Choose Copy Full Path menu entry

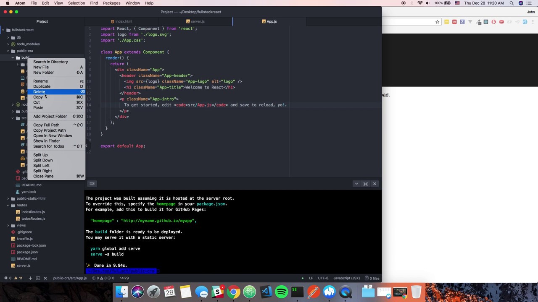click(56, 125)
